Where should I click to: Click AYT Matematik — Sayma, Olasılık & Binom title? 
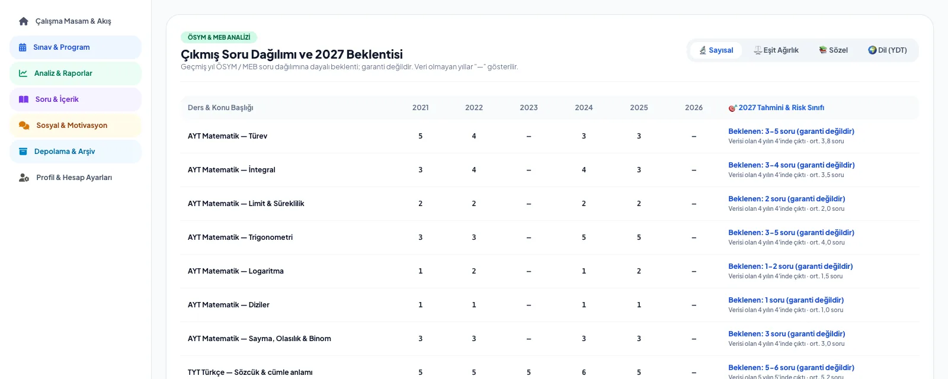coord(260,339)
